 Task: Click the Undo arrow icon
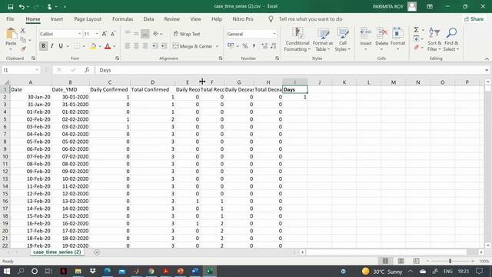tap(22, 7)
